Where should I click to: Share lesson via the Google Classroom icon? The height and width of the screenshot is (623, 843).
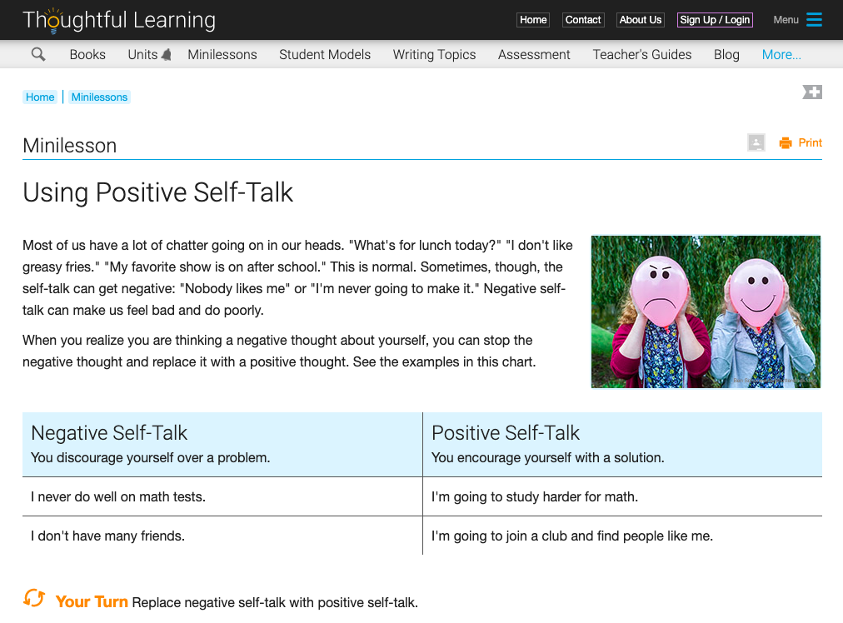tap(756, 142)
